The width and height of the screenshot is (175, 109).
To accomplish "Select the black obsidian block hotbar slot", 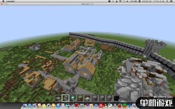I will click(x=117, y=98).
